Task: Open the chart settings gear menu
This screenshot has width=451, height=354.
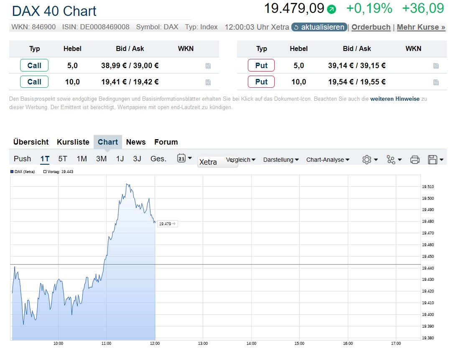Action: [x=369, y=159]
